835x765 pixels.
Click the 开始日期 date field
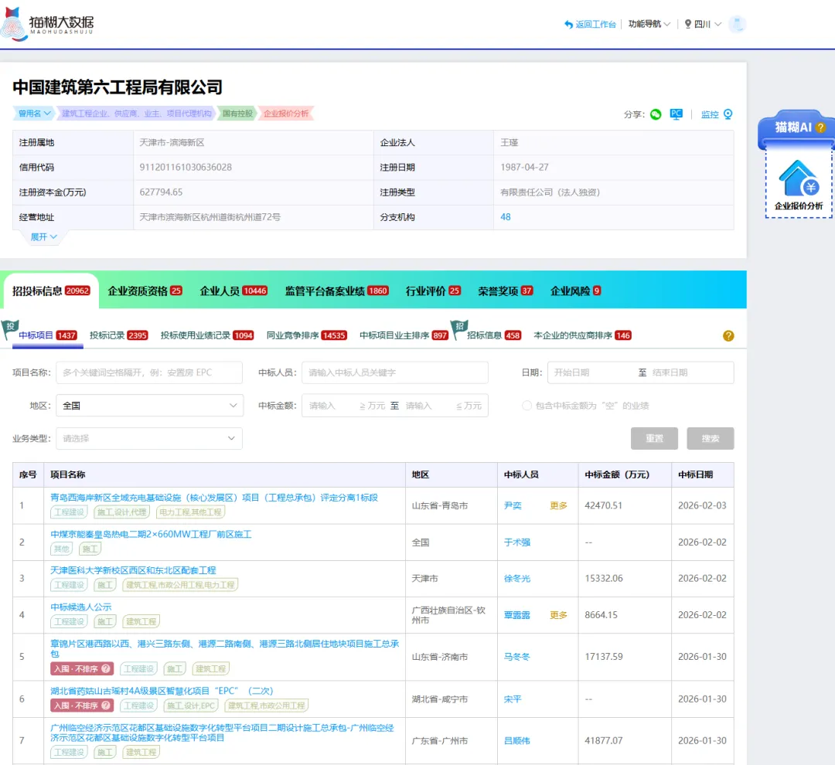(x=591, y=372)
